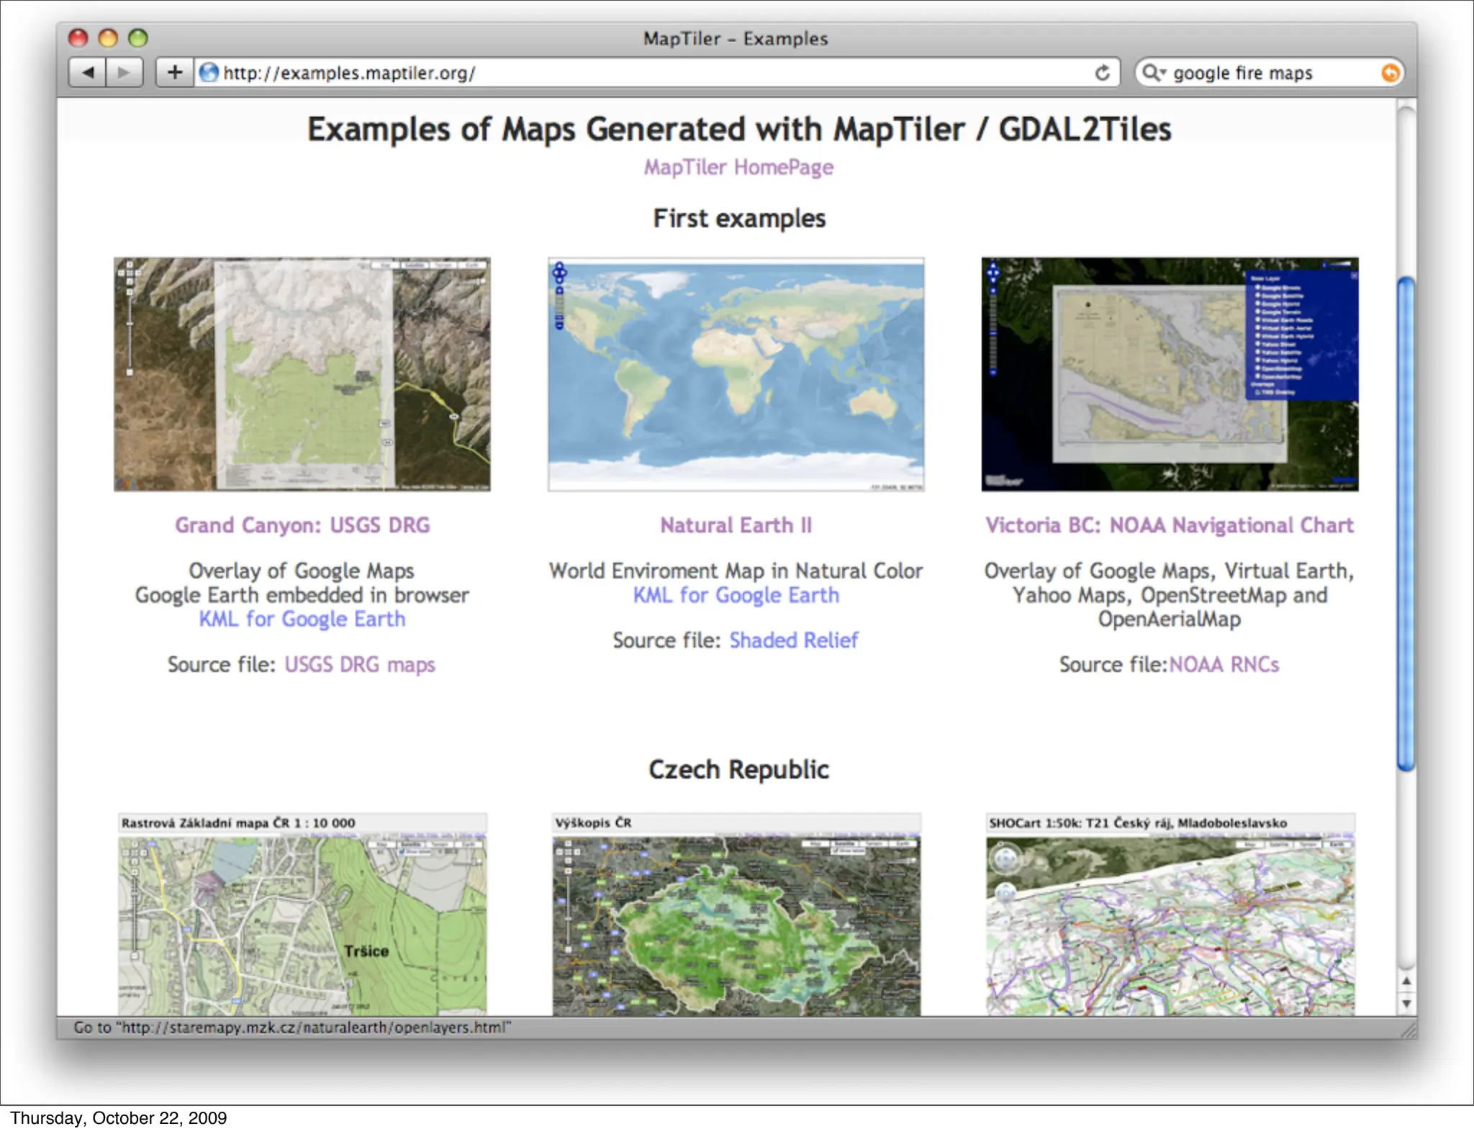
Task: Click the NOAA RNCs source link
Action: pos(1224,664)
